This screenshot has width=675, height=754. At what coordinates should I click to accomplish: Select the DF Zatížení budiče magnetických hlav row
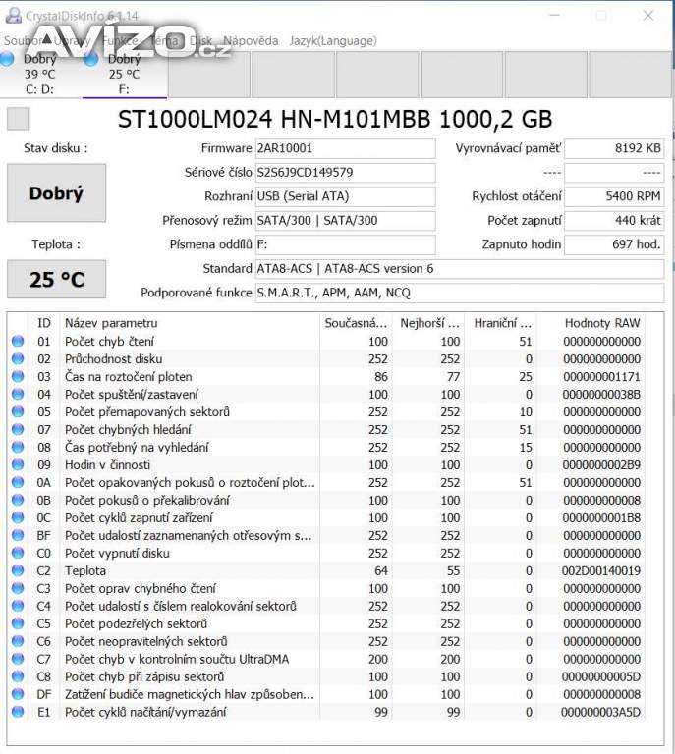tap(326, 694)
